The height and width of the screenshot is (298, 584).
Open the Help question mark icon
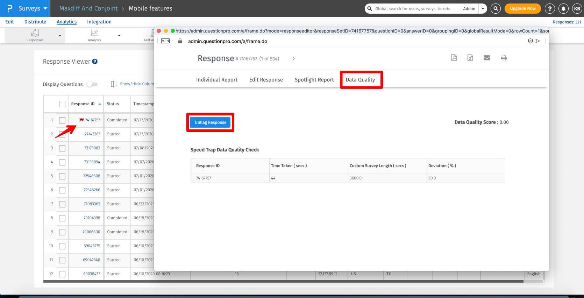pyautogui.click(x=550, y=9)
